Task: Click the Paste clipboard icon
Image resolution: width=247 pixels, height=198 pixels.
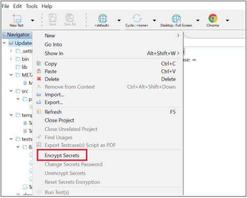Action: (39, 71)
